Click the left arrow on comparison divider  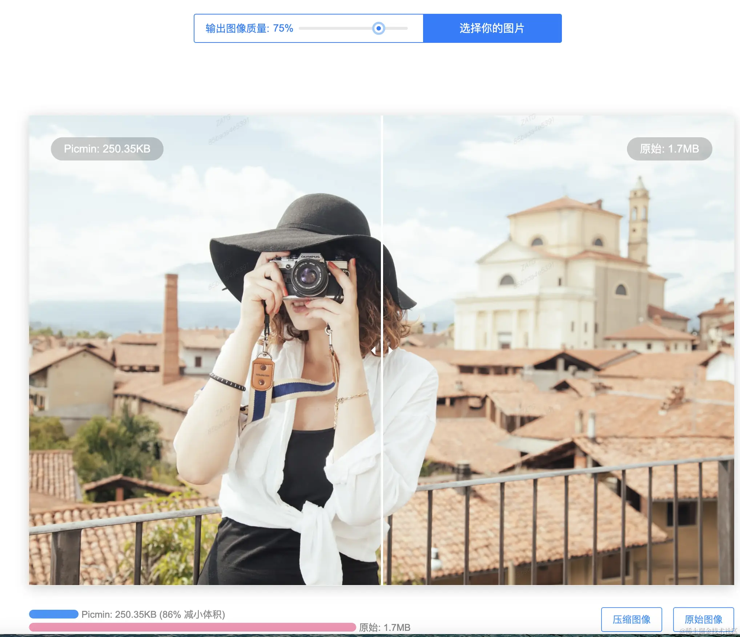(373, 350)
